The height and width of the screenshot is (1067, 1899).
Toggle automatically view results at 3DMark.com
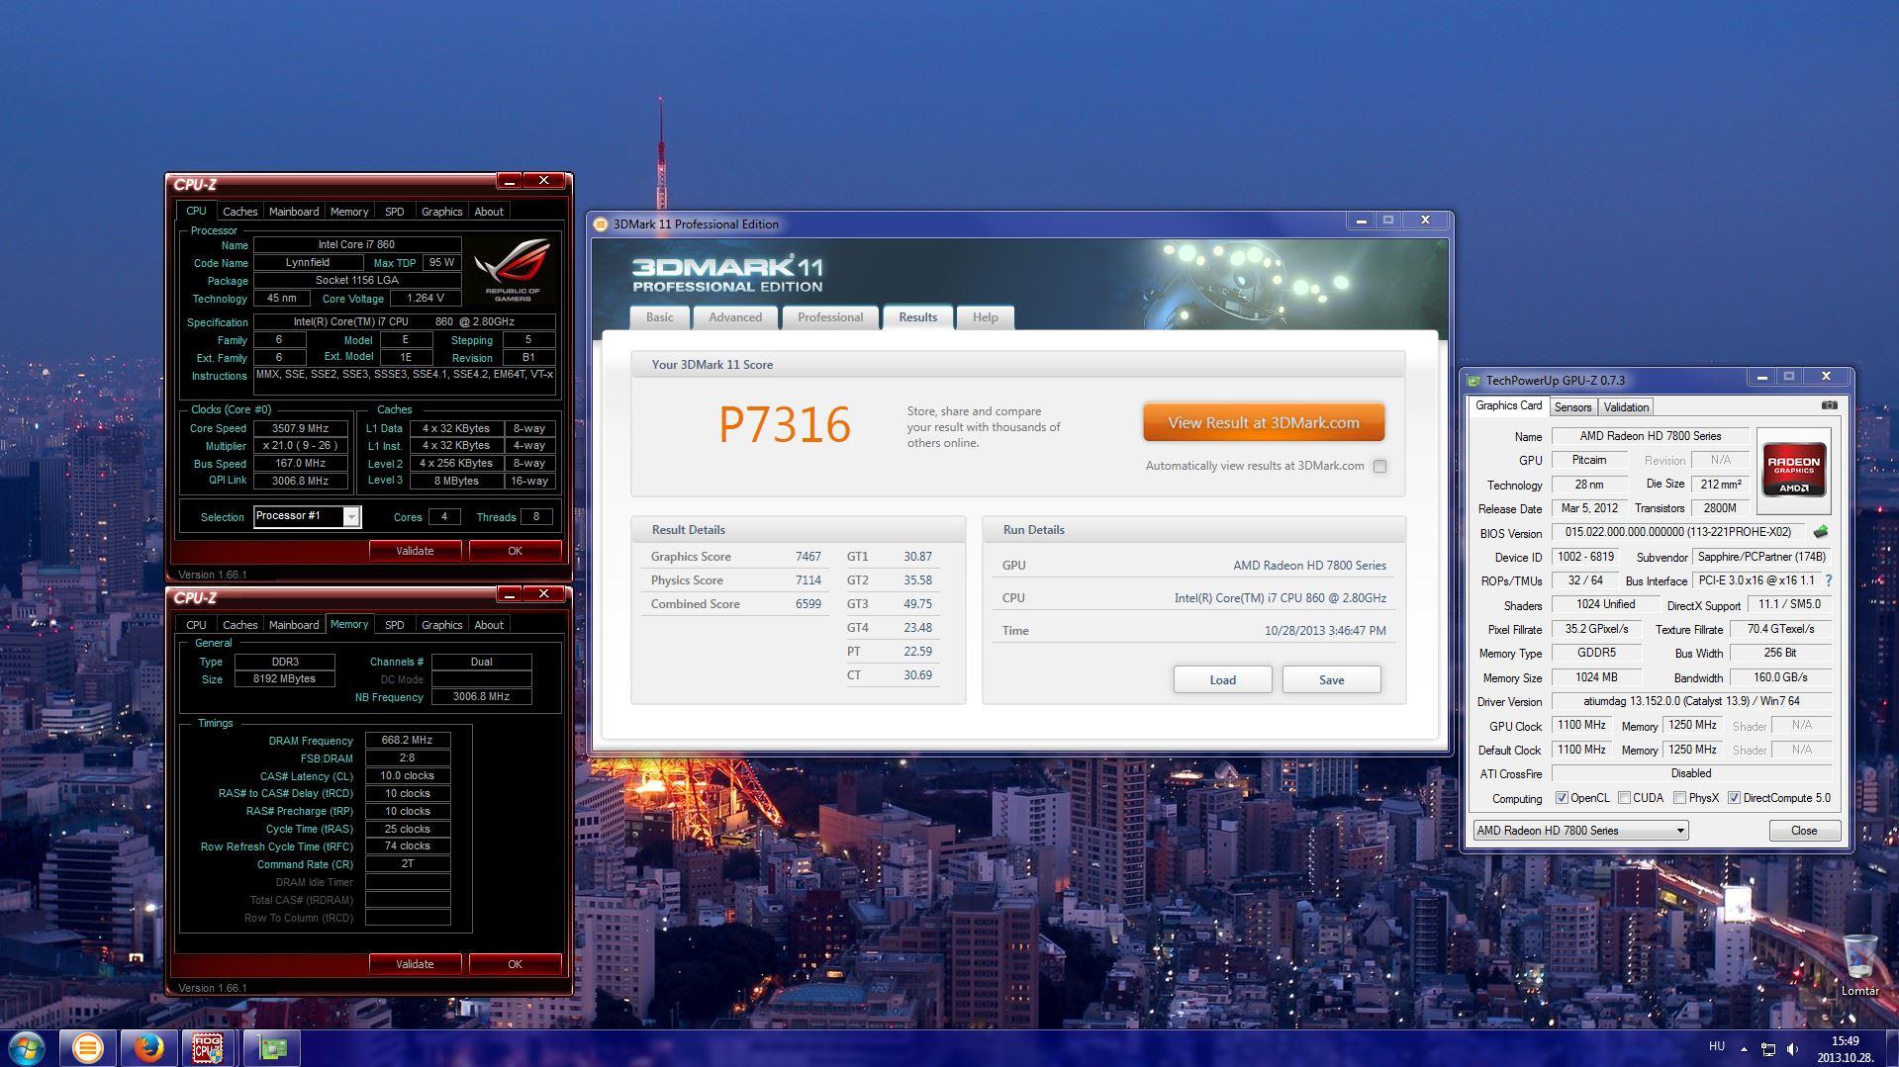[1379, 466]
